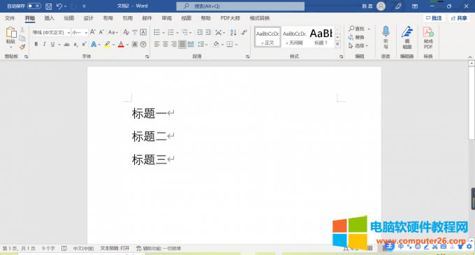Apply the Normal style
475x255 pixels.
point(268,37)
